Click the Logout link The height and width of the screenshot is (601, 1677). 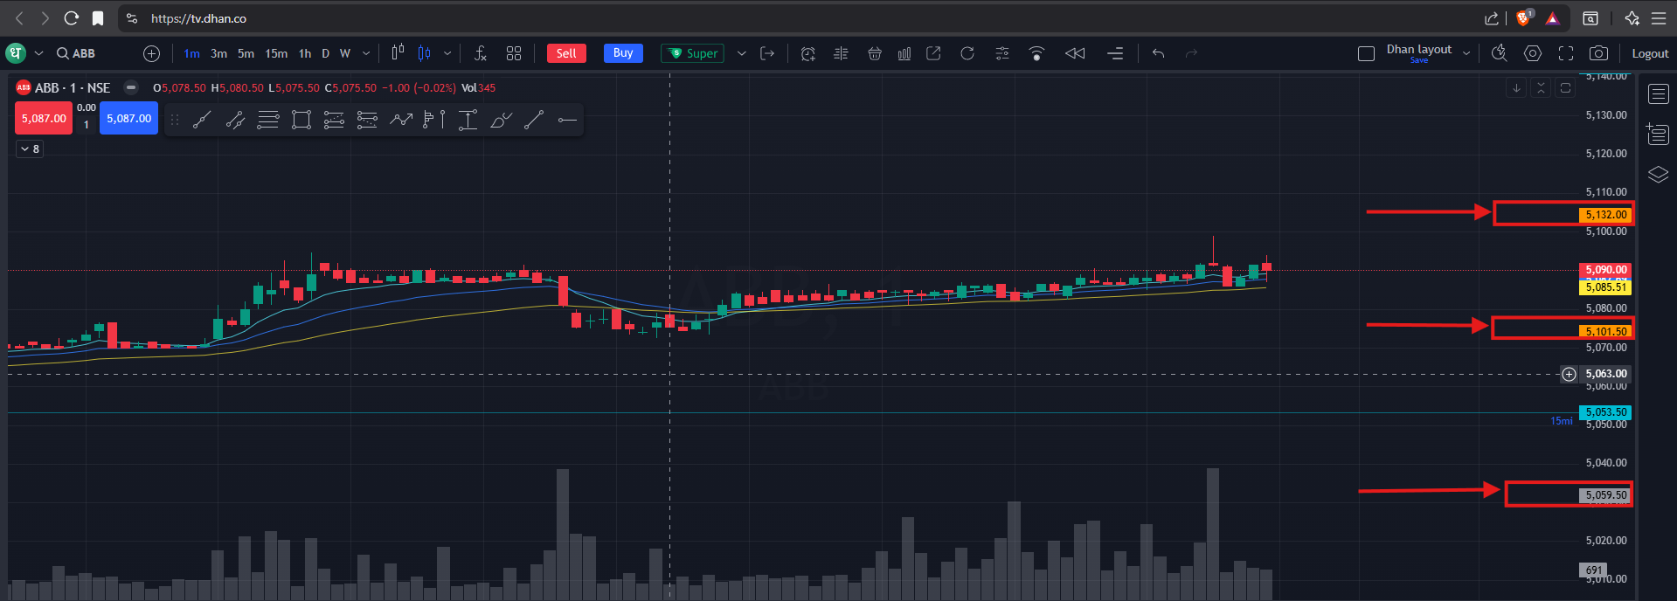click(1650, 53)
